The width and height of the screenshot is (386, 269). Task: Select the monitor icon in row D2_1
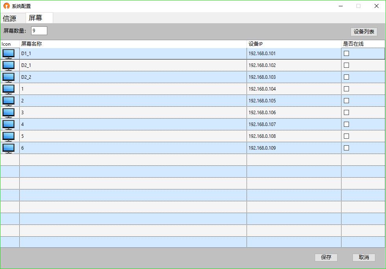tap(9, 65)
